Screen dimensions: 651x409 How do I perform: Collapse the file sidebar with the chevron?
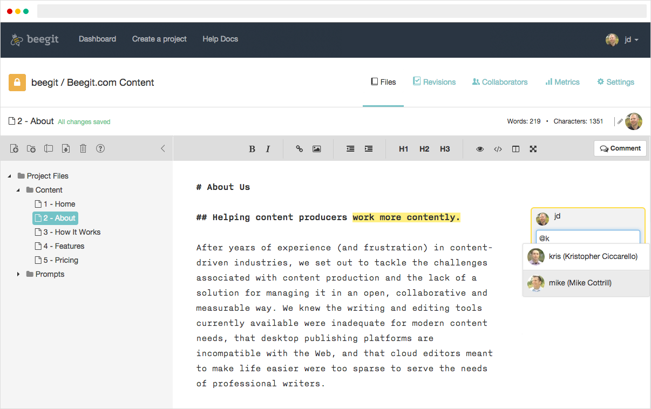163,148
